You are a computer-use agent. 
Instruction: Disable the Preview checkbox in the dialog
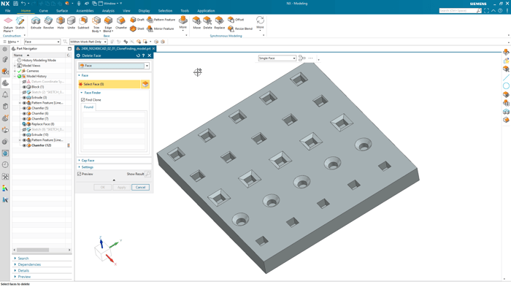pos(79,174)
